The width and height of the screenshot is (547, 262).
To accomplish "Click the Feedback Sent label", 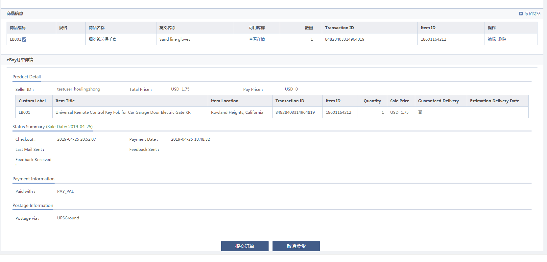I will pos(144,150).
